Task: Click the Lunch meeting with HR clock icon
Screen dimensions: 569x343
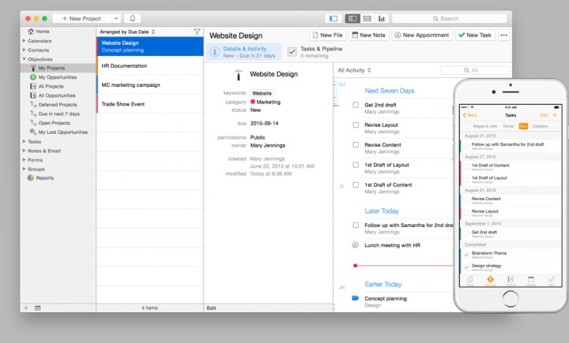Action: 356,245
